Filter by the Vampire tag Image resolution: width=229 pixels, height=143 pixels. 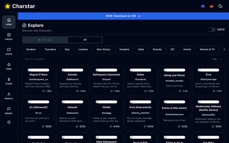124,49
